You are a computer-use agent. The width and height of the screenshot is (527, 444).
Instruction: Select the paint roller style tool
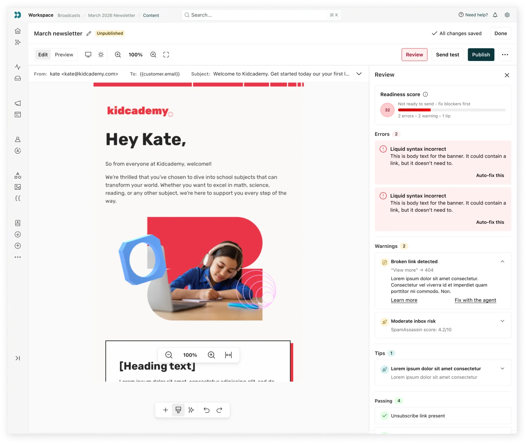178,410
